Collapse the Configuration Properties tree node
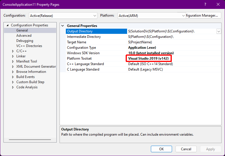The width and height of the screenshot is (225, 156). (8, 25)
